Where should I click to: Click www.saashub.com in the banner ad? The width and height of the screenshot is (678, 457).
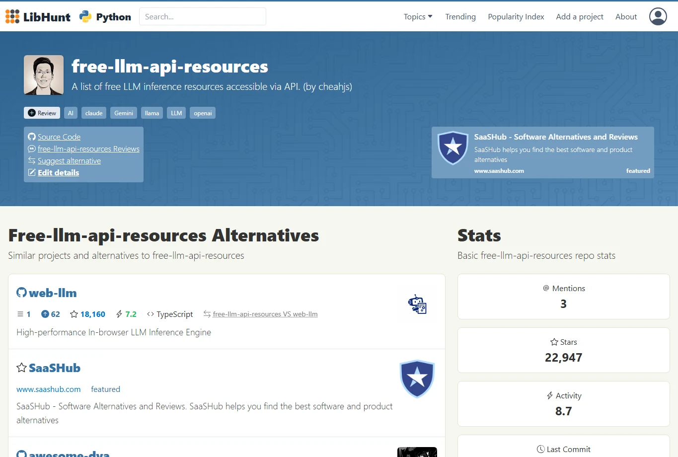click(x=499, y=170)
